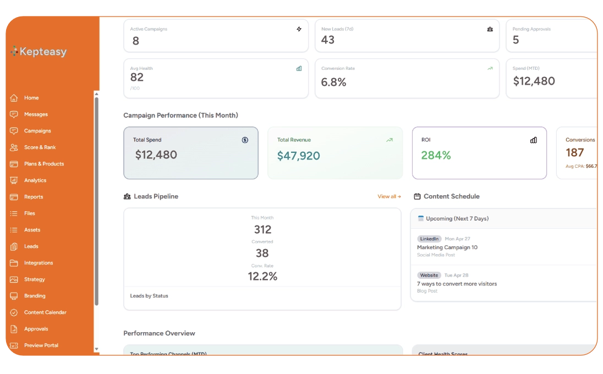Click the sidebar scrollbar up arrow
The width and height of the screenshot is (603, 374).
coord(96,94)
